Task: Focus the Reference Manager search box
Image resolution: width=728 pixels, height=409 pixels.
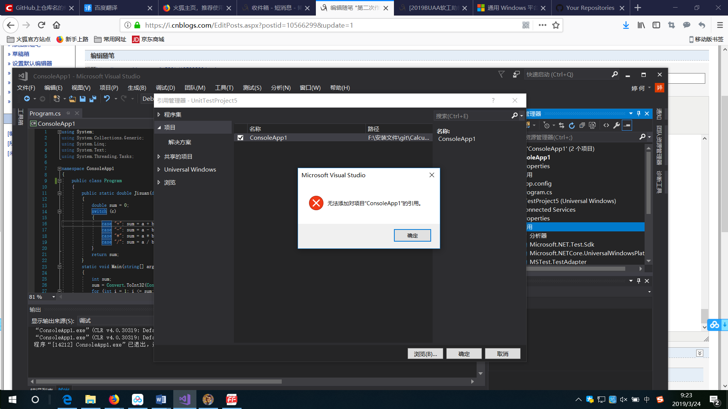Action: coord(472,116)
